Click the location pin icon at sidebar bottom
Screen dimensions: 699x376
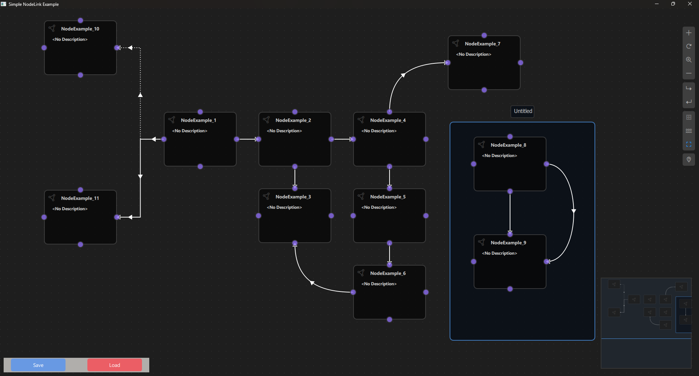(689, 160)
